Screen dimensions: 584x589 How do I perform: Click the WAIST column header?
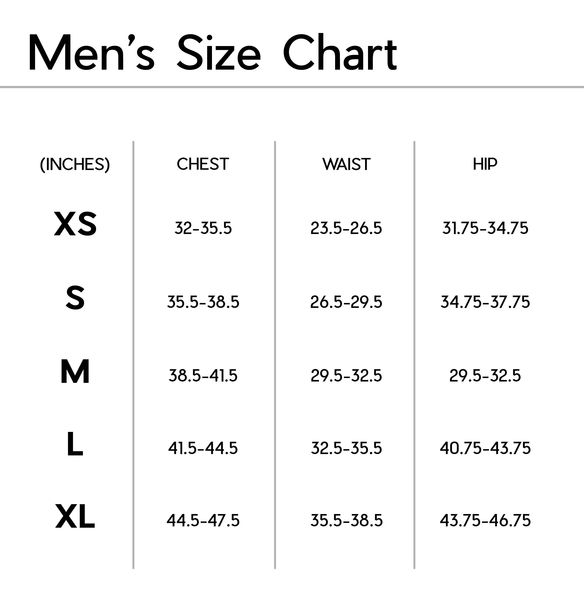point(346,164)
